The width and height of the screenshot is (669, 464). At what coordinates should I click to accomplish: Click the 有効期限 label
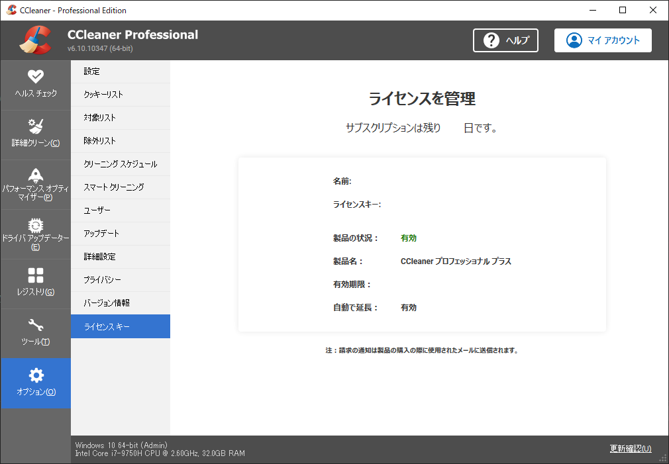[352, 285]
